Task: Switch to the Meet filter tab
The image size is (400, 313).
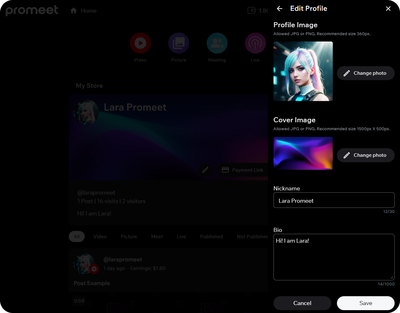Action: (x=157, y=237)
